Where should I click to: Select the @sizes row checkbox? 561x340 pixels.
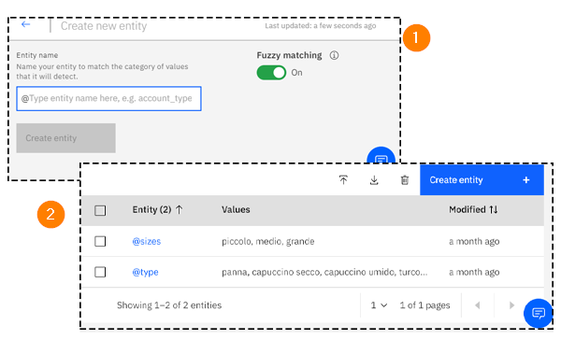click(x=100, y=241)
